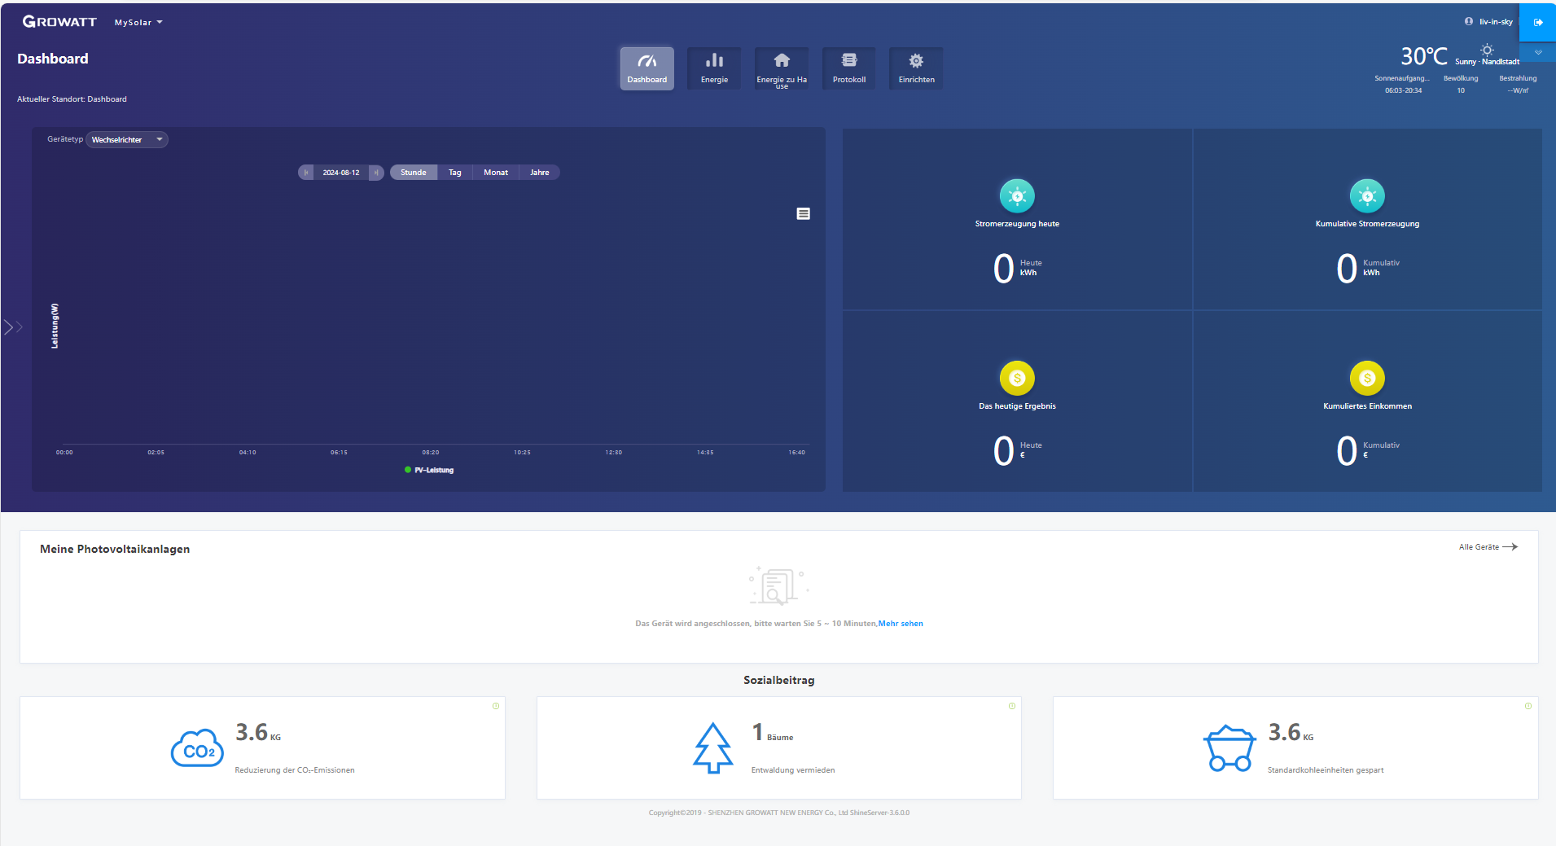1556x846 pixels.
Task: Click the Leistung(W) axis label
Action: (55, 326)
